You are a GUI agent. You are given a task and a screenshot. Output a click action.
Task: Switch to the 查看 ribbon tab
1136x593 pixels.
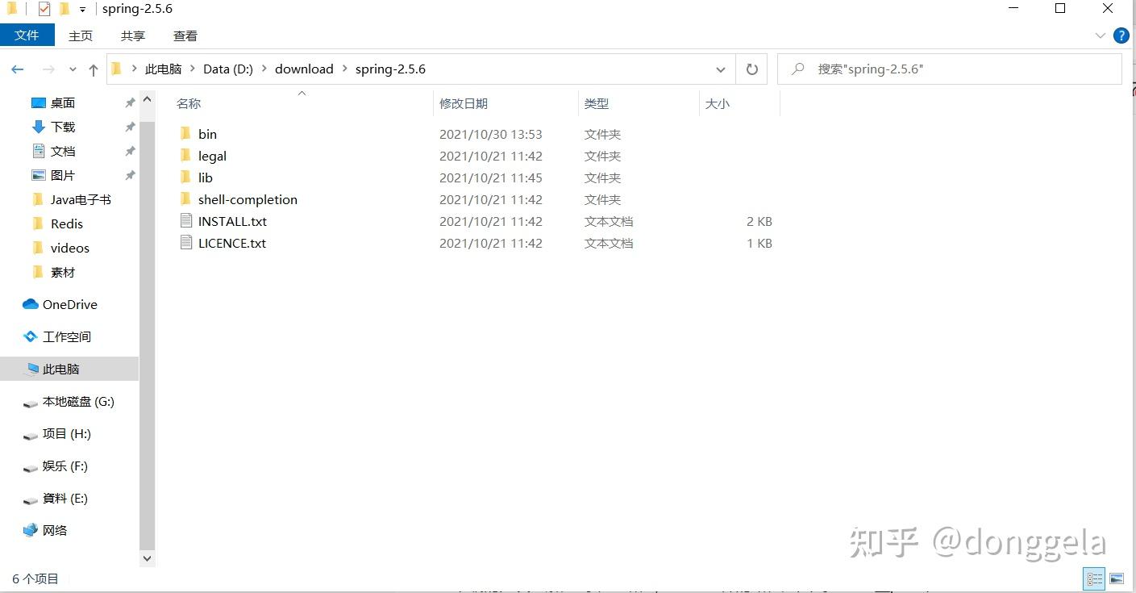185,35
